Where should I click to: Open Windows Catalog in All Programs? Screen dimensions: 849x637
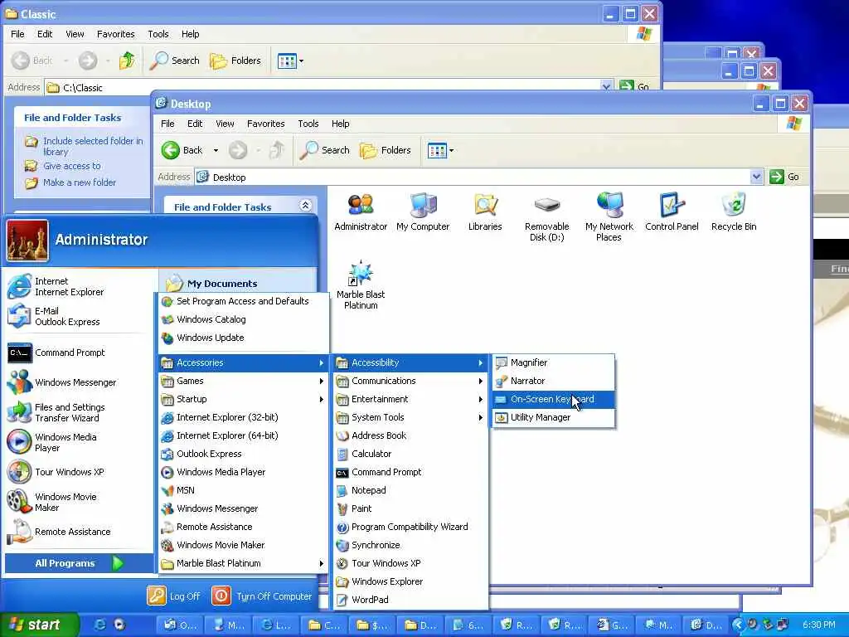coord(243,319)
